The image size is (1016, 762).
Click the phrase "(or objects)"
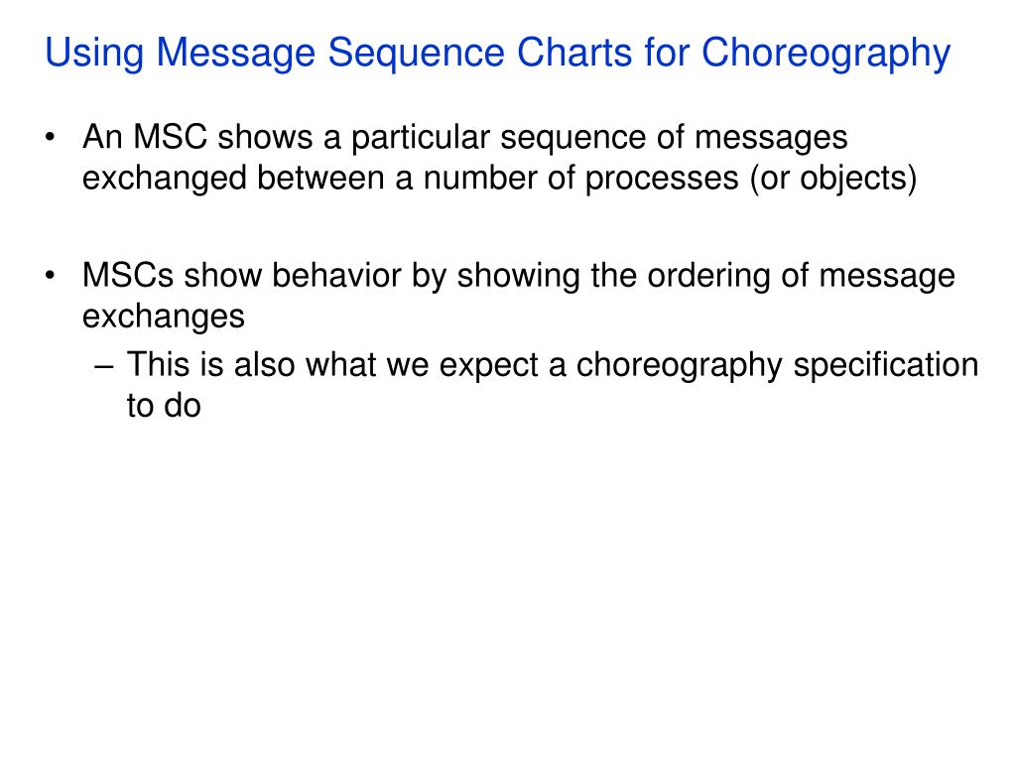[x=833, y=179]
